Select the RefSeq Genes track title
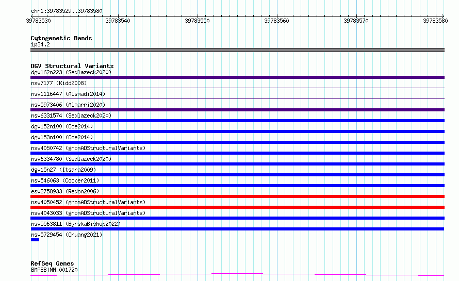The image size is (459, 281). tap(52, 263)
